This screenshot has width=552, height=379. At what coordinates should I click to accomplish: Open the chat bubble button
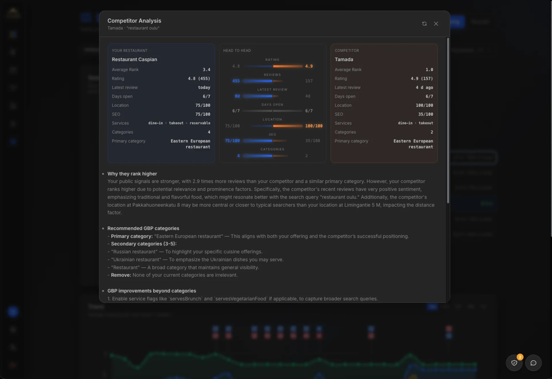click(x=533, y=363)
